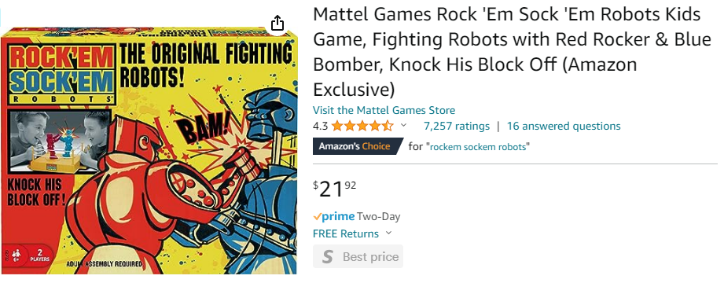
Task: Click the Amazon's Choice badge
Action: [356, 146]
